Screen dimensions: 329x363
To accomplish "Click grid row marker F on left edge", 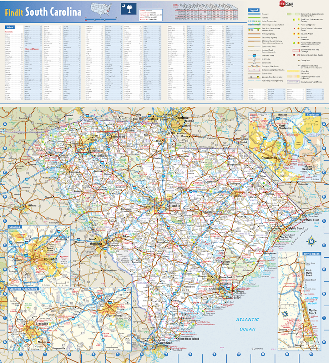I will (5, 245).
